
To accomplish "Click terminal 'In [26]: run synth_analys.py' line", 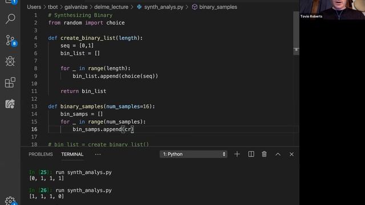I will pos(70,190).
